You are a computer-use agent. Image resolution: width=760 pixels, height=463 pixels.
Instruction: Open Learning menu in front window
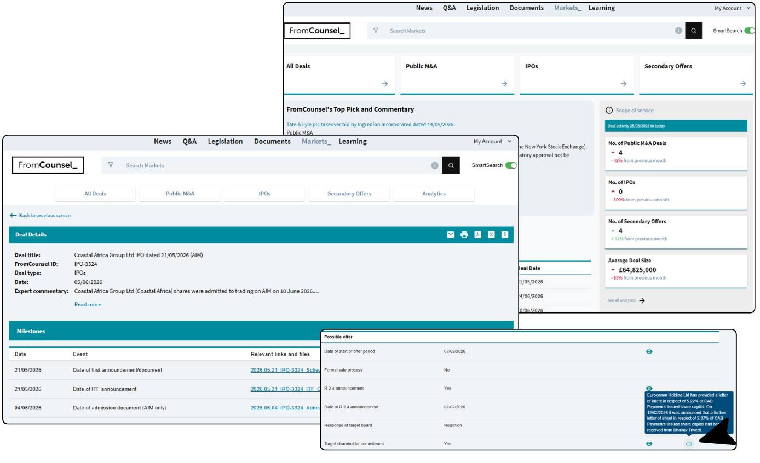point(353,141)
